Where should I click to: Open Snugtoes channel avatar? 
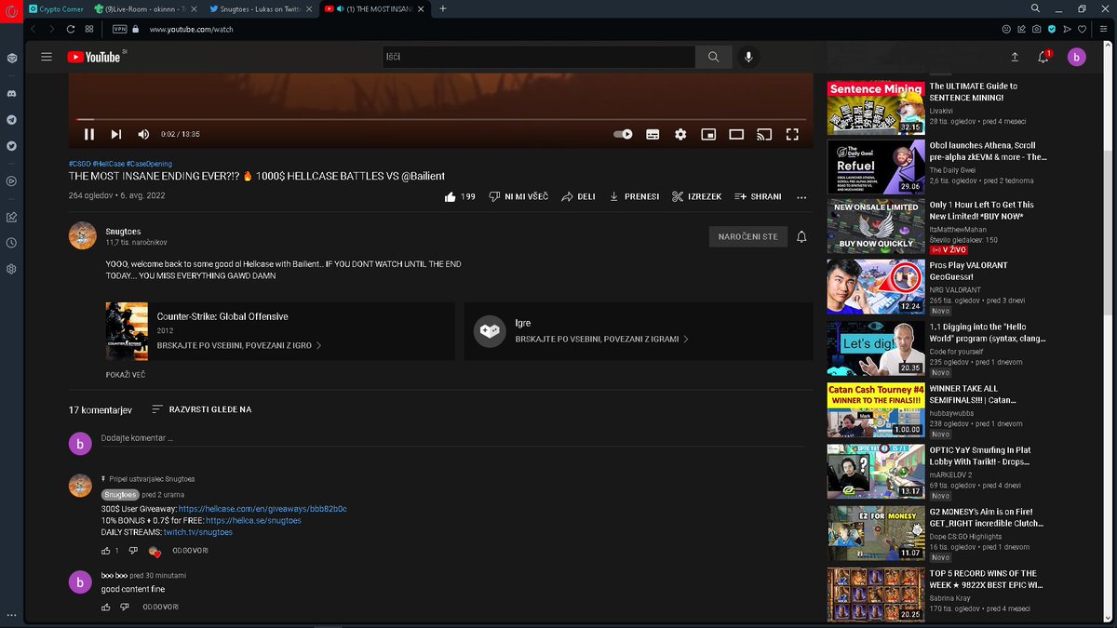(83, 236)
